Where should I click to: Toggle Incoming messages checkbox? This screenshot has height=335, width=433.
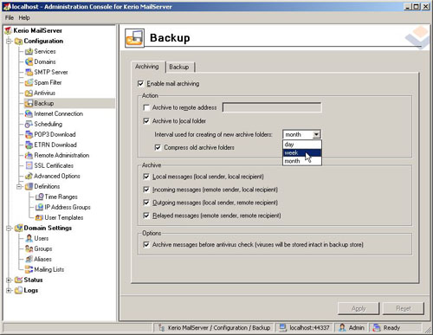point(146,190)
